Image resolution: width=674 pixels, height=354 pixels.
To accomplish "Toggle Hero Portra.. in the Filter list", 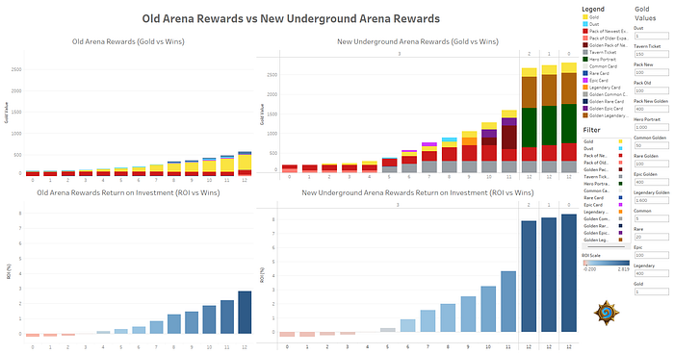I will pyautogui.click(x=604, y=184).
